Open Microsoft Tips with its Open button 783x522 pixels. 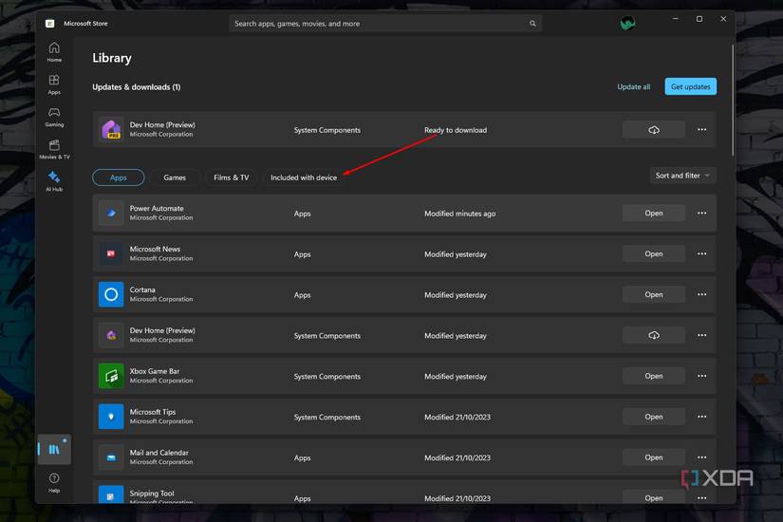pos(653,417)
